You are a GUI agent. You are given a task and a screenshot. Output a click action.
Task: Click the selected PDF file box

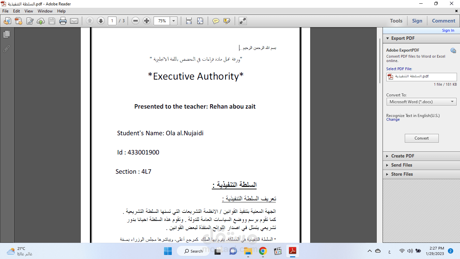click(x=422, y=77)
